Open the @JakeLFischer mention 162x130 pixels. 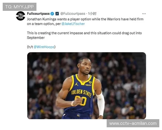click(x=73, y=24)
